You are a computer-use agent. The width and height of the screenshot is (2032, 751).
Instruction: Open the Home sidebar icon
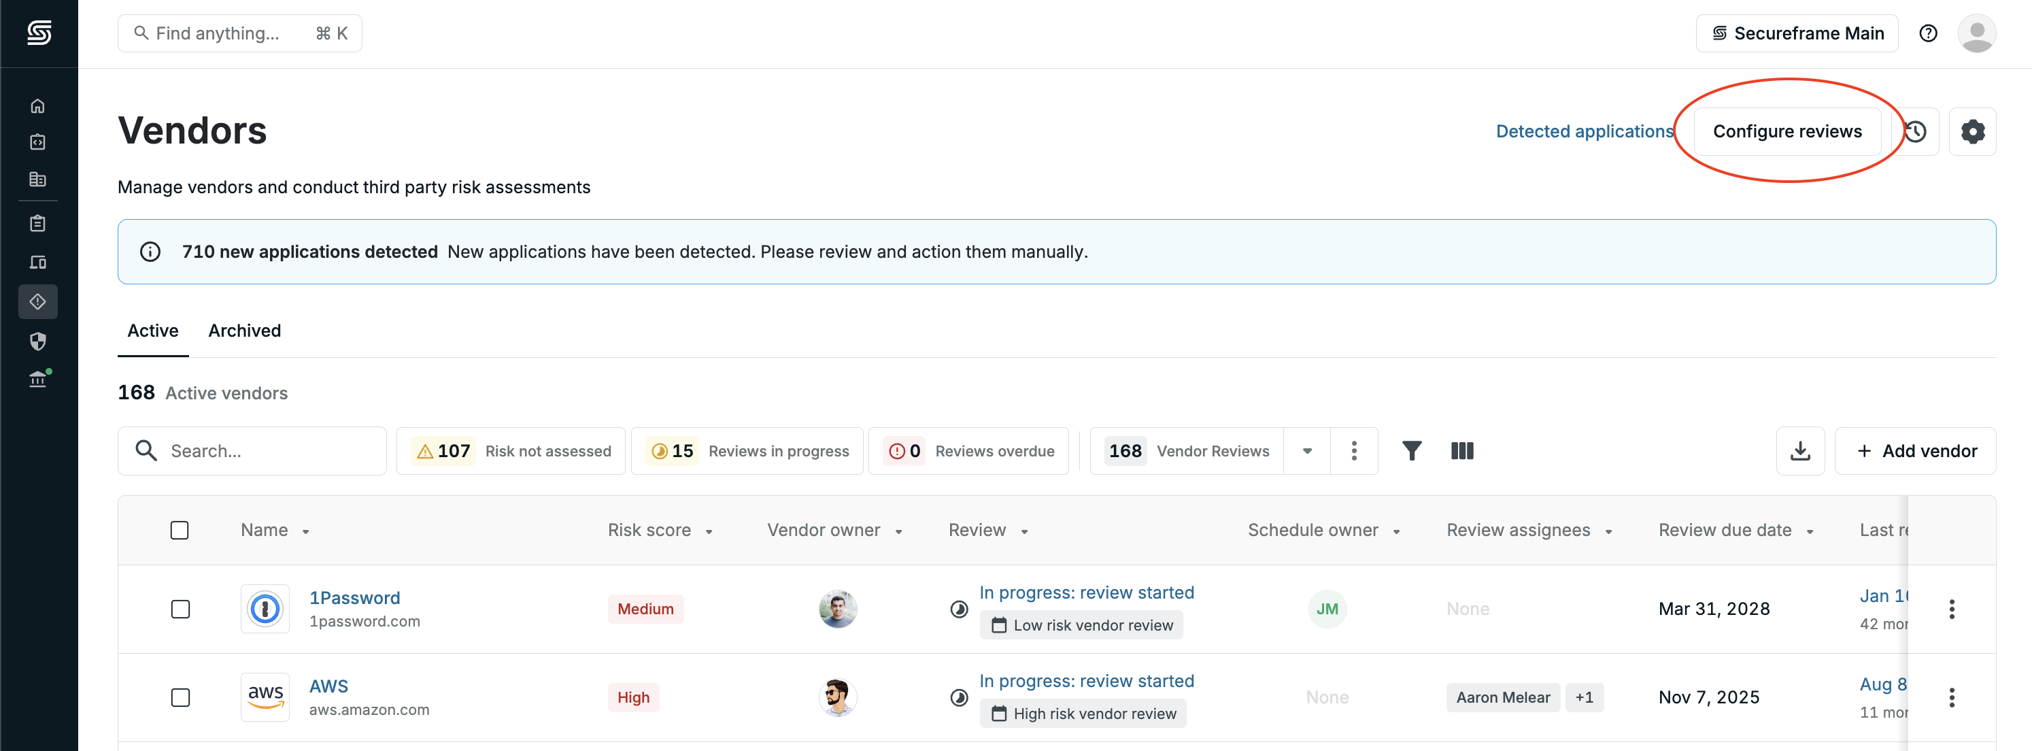(x=38, y=105)
